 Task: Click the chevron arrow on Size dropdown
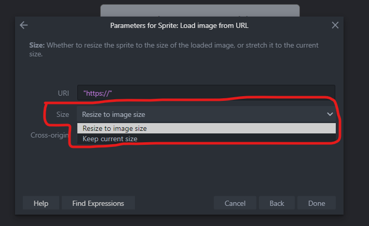pyautogui.click(x=330, y=114)
